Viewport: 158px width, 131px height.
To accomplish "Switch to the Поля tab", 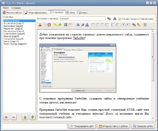I will pos(71,13).
